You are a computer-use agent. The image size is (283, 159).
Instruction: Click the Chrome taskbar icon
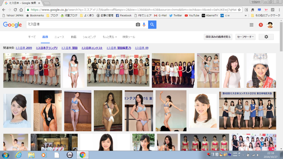(x=82, y=155)
